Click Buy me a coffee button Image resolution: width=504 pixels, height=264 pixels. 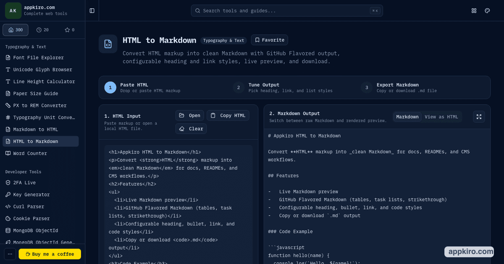50,254
